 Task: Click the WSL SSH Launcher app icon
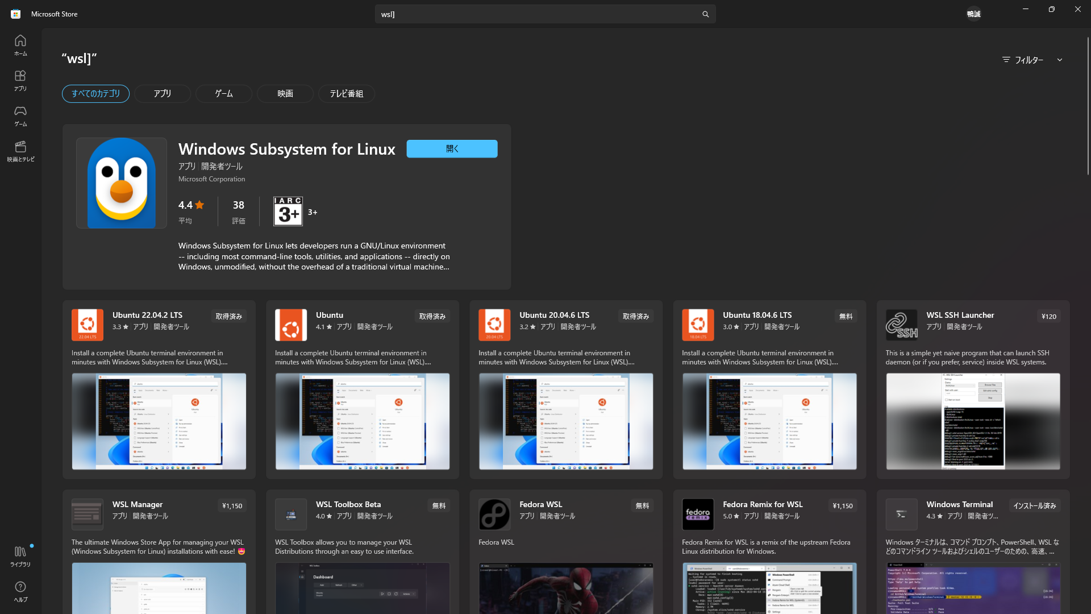[x=901, y=325]
